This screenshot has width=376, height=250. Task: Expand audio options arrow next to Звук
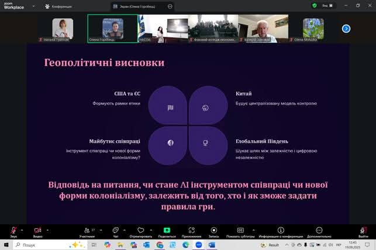22,230
